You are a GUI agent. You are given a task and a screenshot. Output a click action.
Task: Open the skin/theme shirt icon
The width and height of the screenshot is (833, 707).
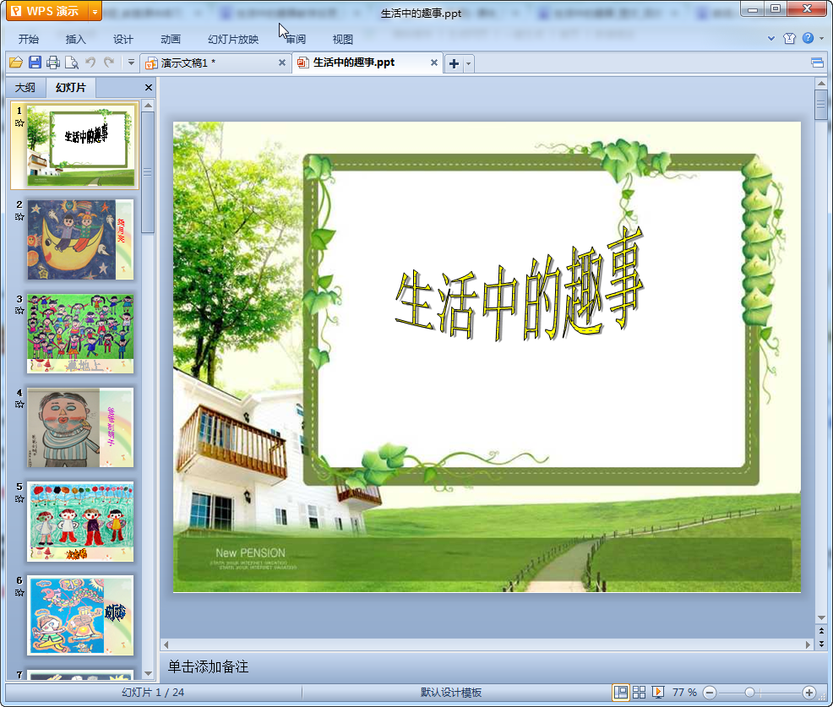tap(789, 38)
